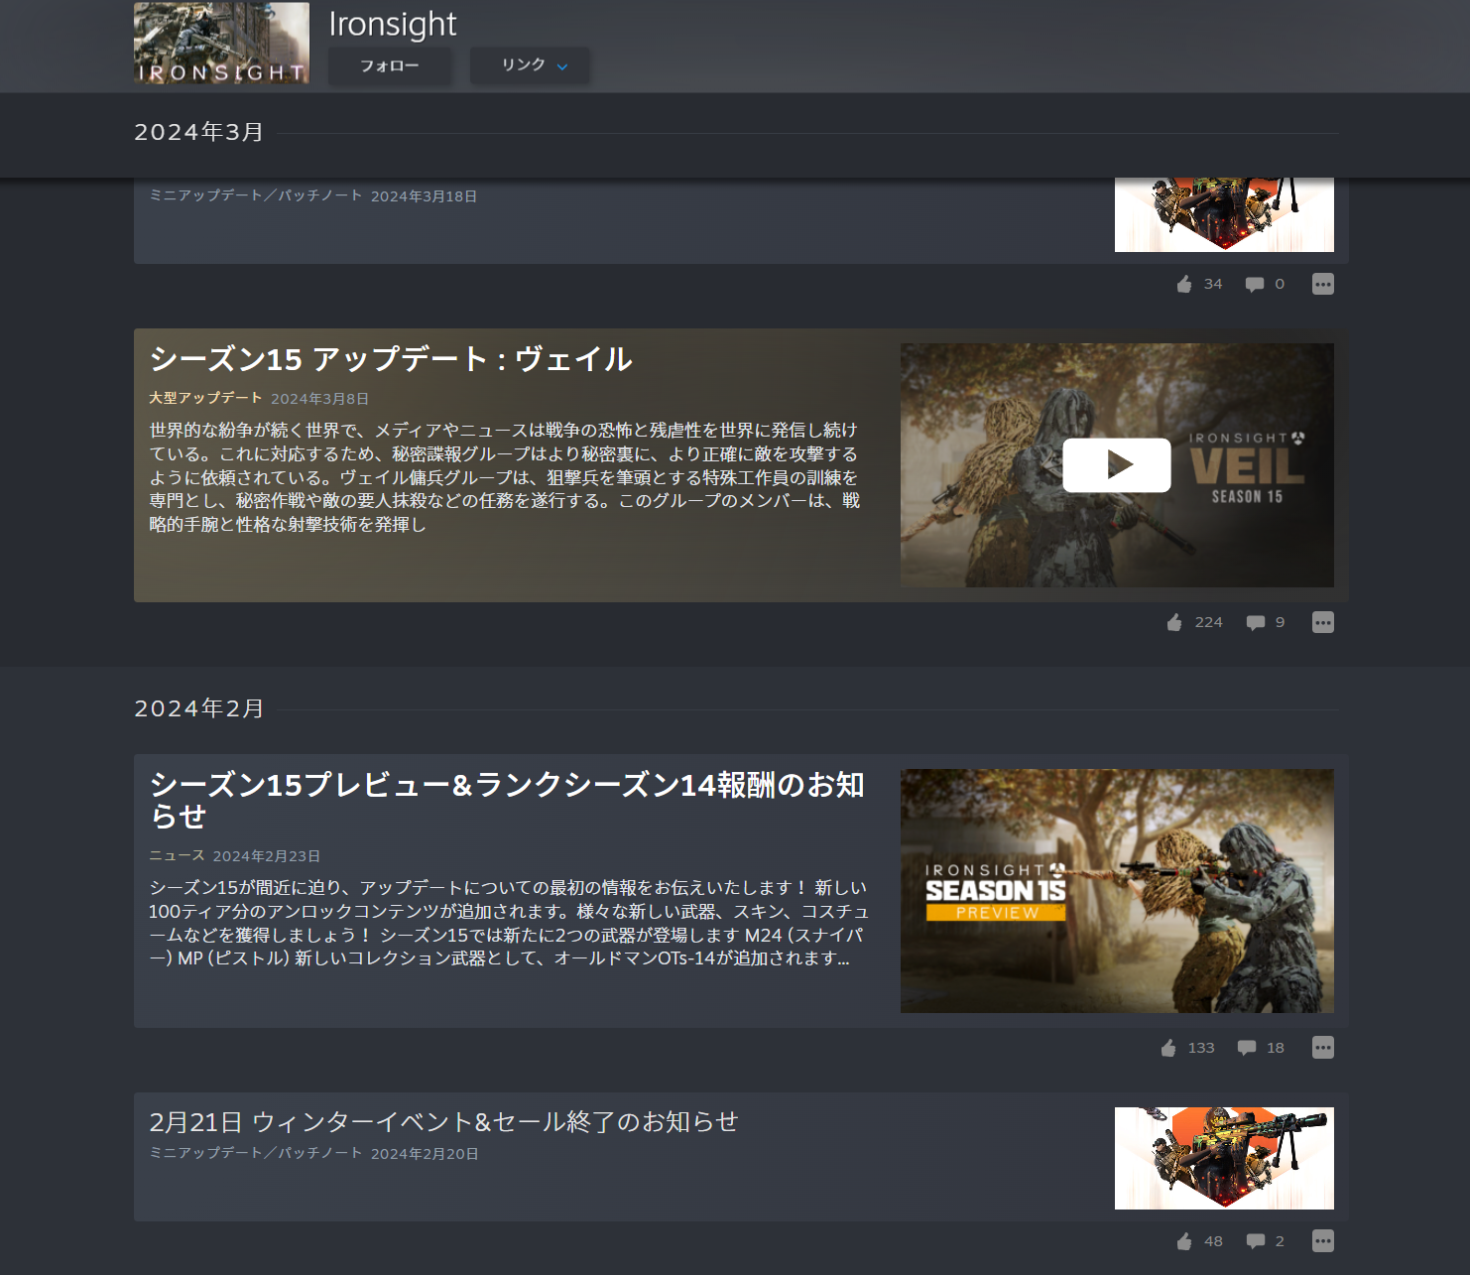Click the 2024年3月8日 date text

[319, 399]
